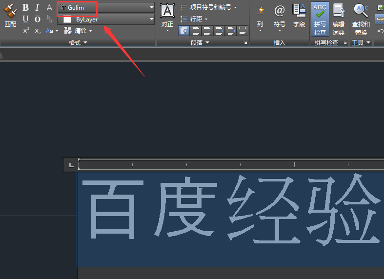
Task: Expand the 工具 tools panel
Action: [x=361, y=43]
